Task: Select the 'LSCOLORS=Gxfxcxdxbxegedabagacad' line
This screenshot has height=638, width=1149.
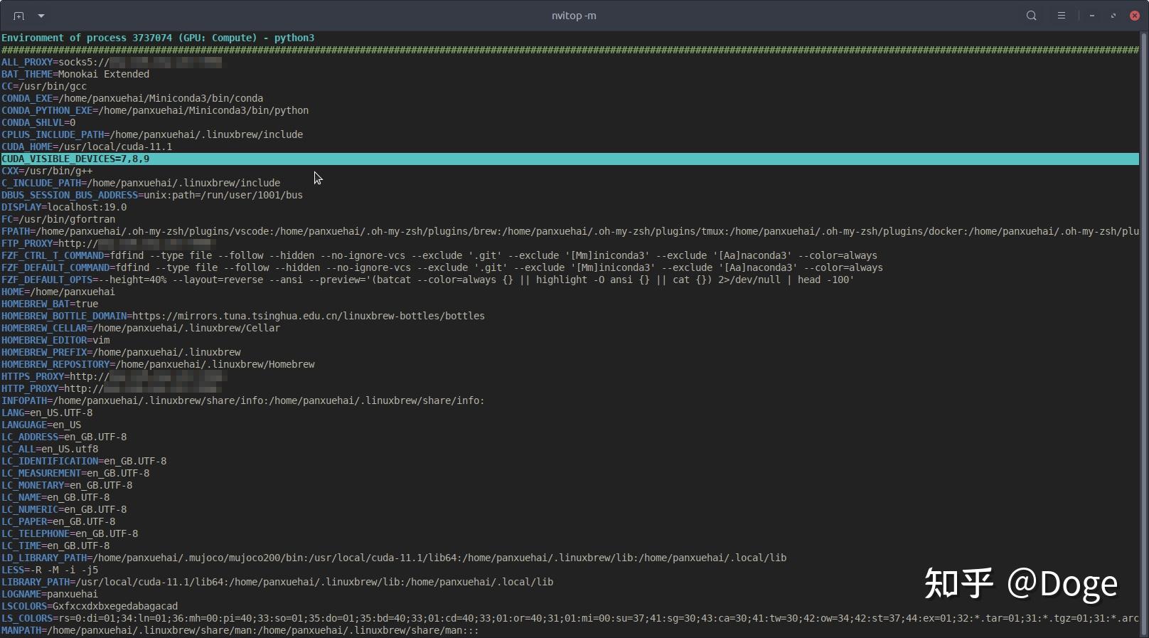Action: click(90, 606)
